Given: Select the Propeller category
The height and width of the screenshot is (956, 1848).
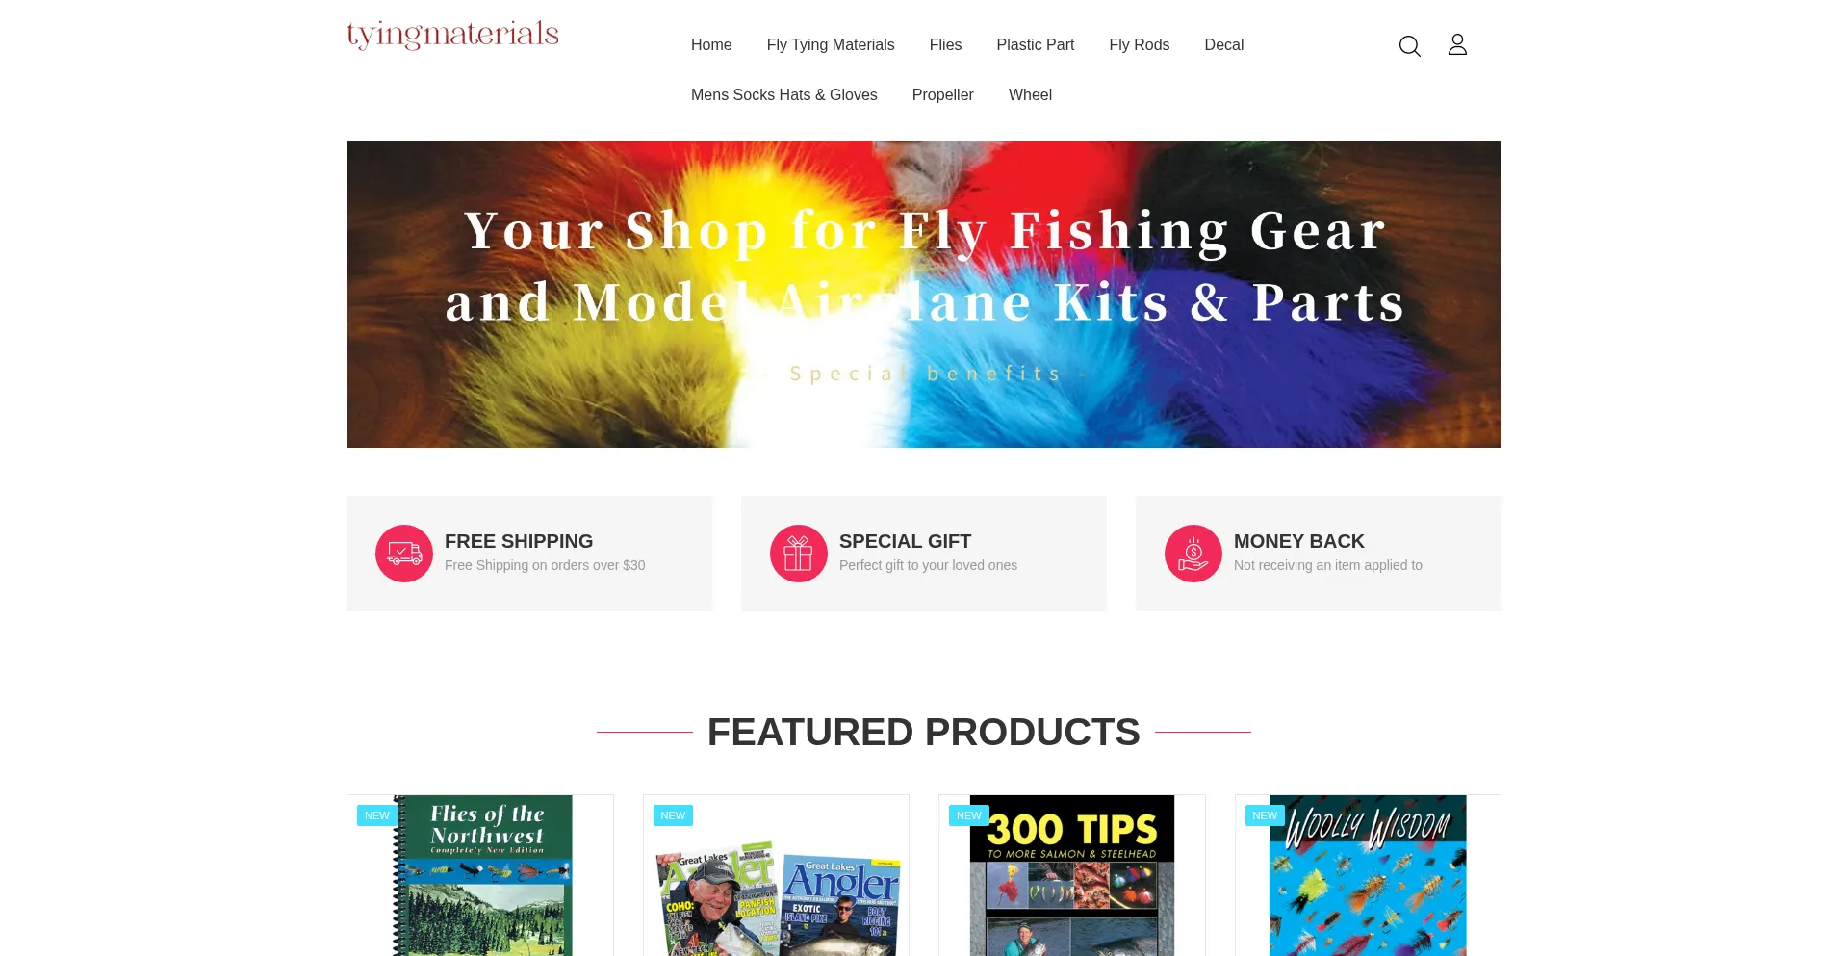Looking at the screenshot, I should pos(943,94).
